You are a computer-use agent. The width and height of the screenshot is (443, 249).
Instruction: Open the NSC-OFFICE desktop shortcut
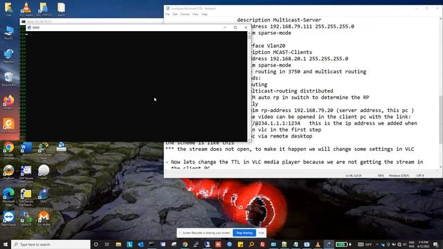(44, 9)
